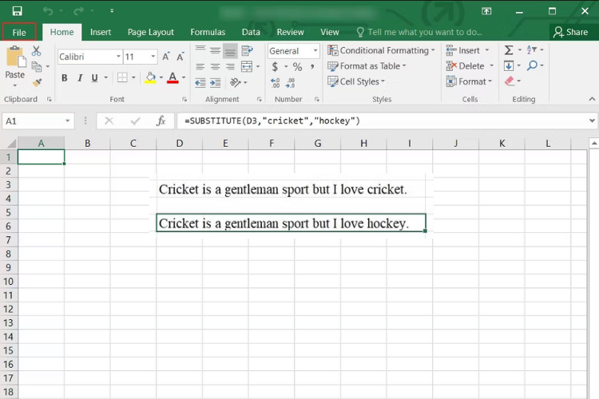This screenshot has width=599, height=399.
Task: Collapse the ribbon with caret
Action: click(x=592, y=99)
